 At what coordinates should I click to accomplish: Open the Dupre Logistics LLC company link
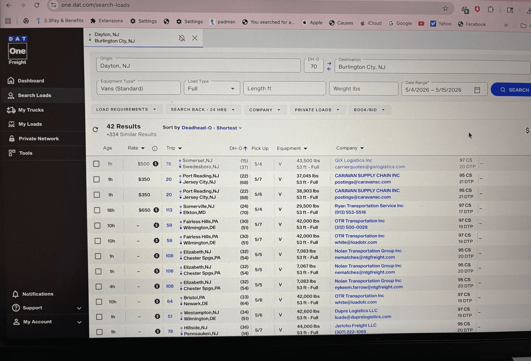[x=356, y=311]
